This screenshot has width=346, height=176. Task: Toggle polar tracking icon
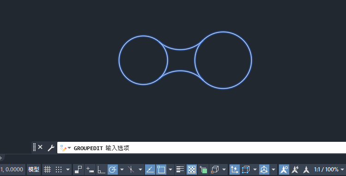point(113,170)
